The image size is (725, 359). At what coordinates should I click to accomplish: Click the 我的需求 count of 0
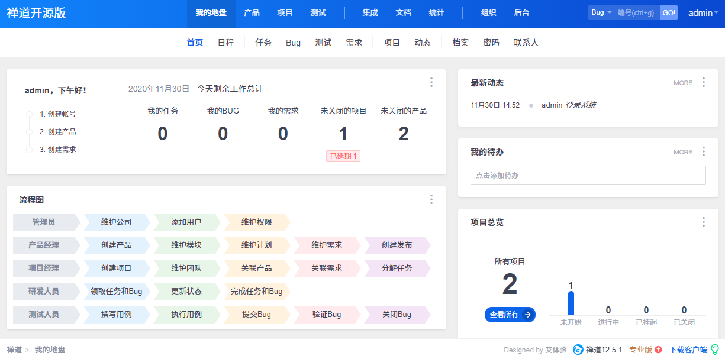coord(283,134)
